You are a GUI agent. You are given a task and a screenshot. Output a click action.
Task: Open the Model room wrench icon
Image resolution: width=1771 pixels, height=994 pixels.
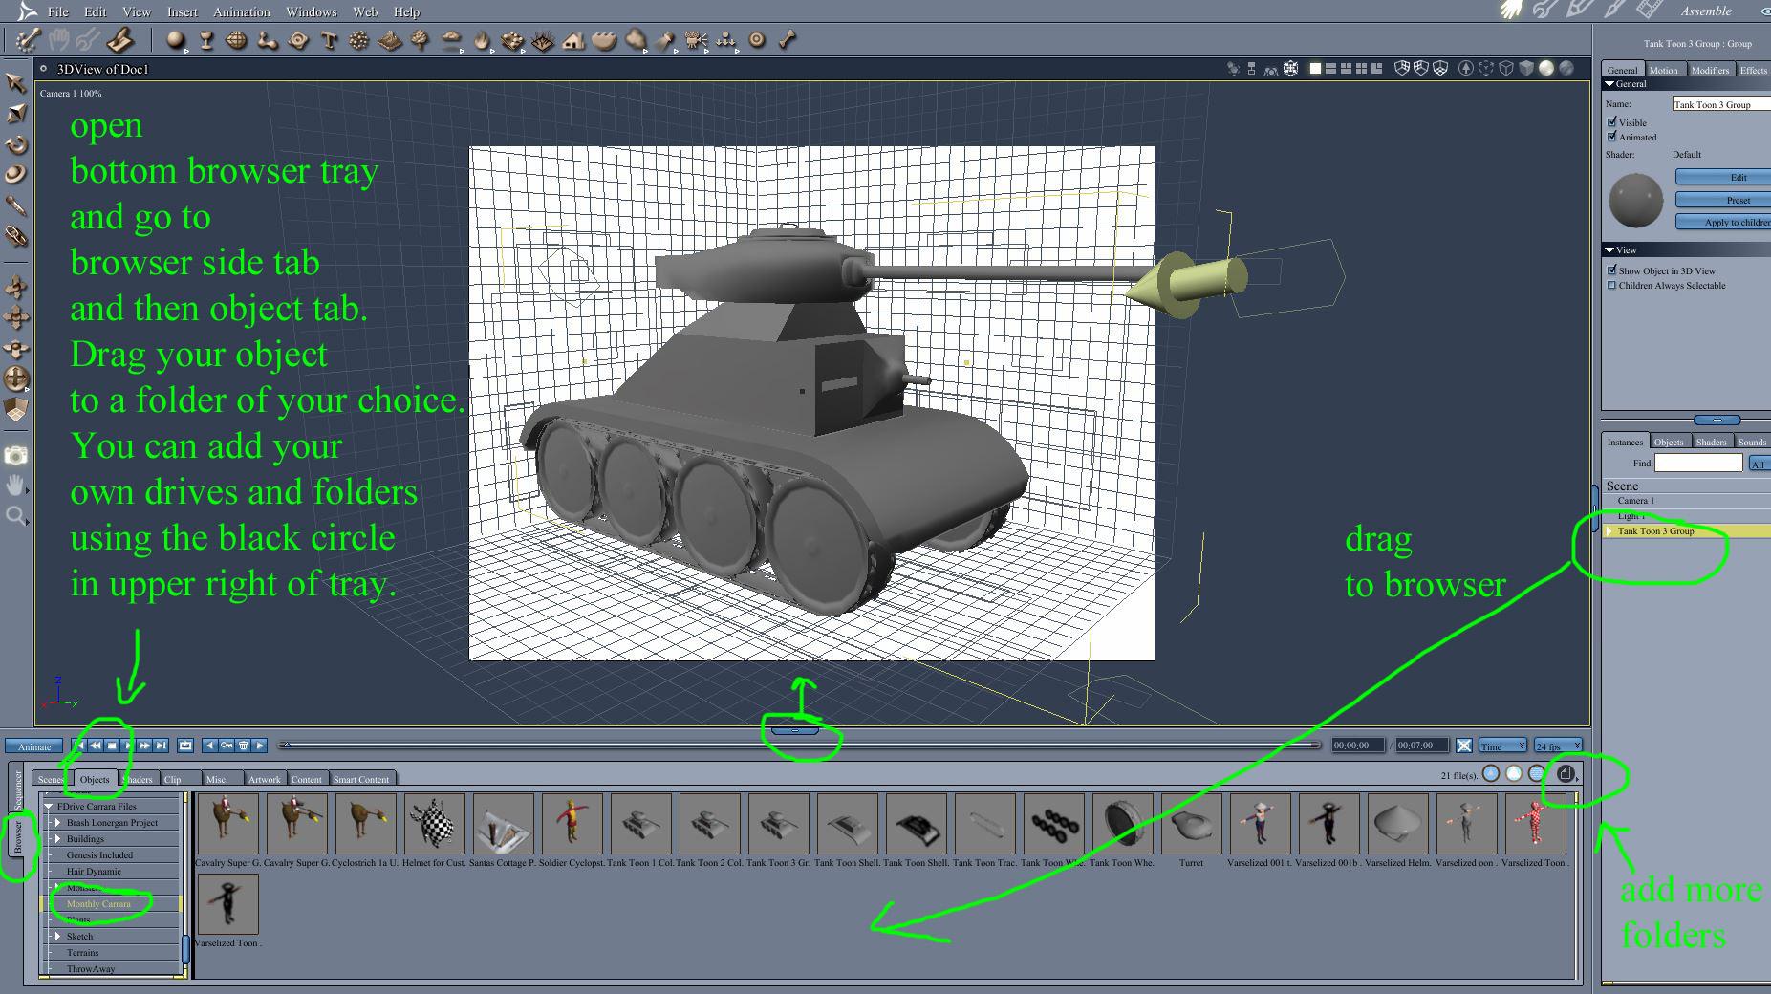click(1544, 10)
